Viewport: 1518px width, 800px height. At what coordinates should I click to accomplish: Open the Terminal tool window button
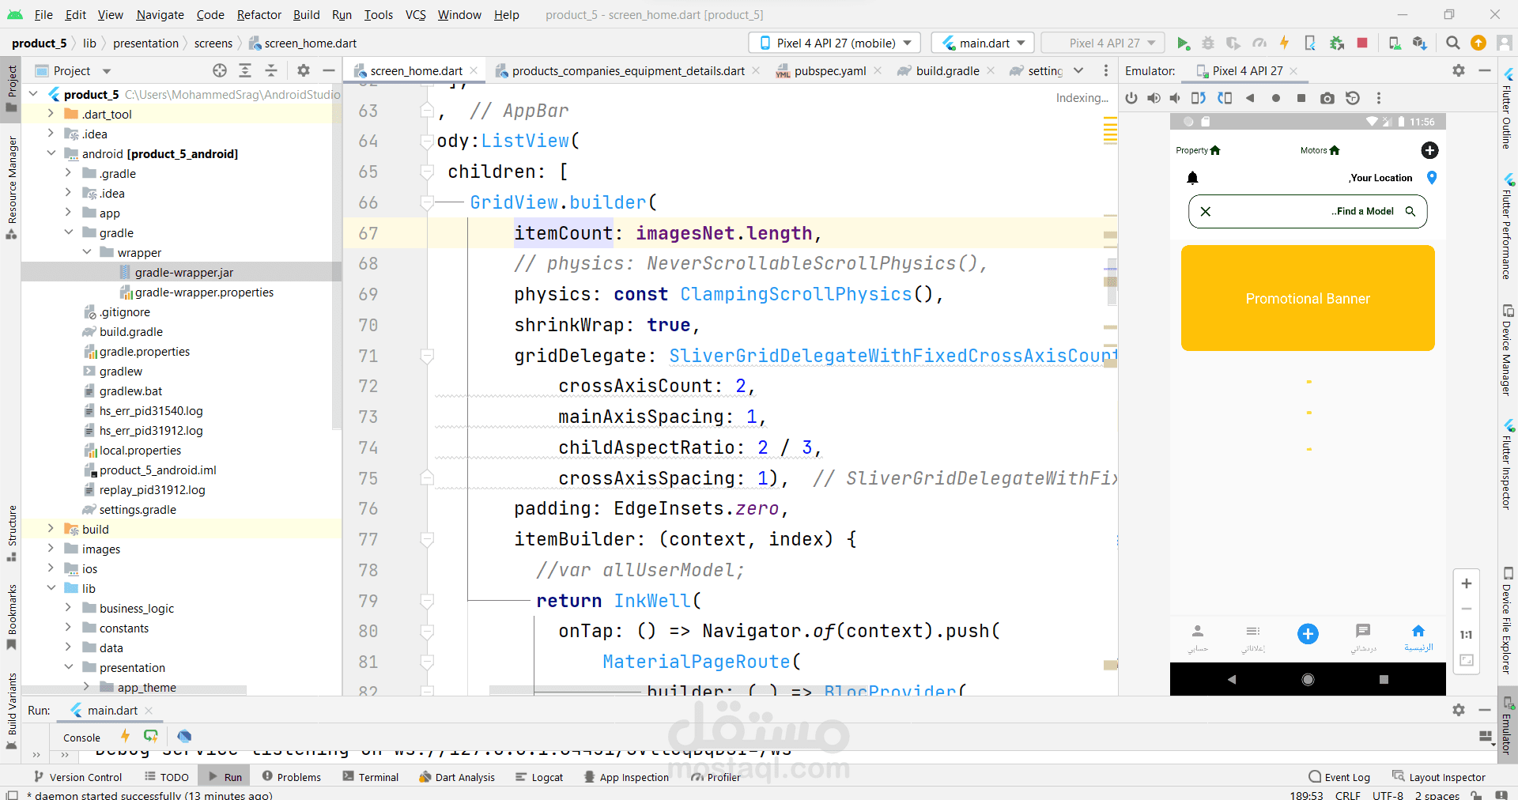371,777
